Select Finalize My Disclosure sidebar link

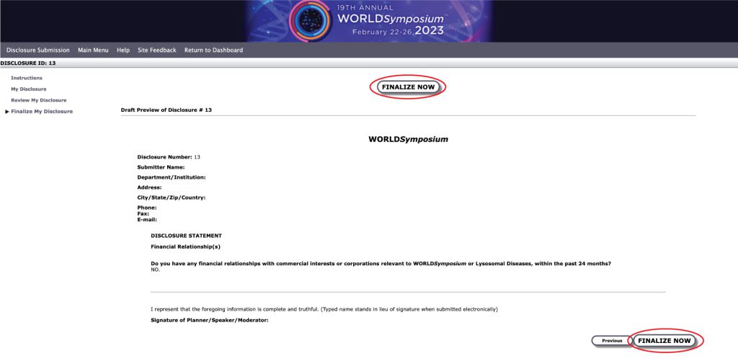(42, 112)
